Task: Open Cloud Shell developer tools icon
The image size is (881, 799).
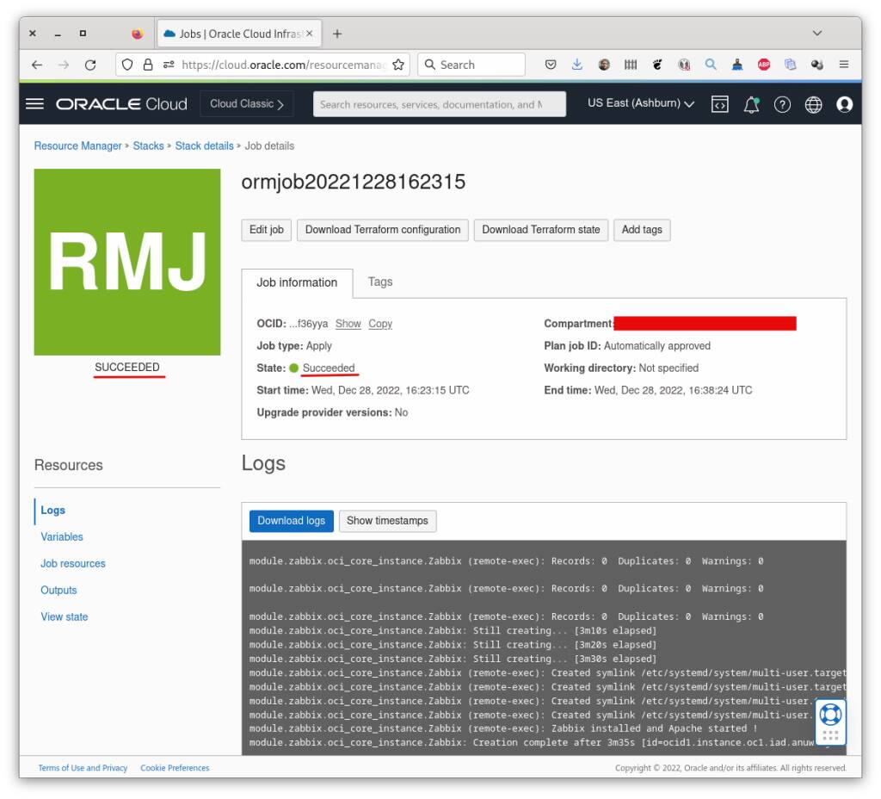Action: [720, 104]
